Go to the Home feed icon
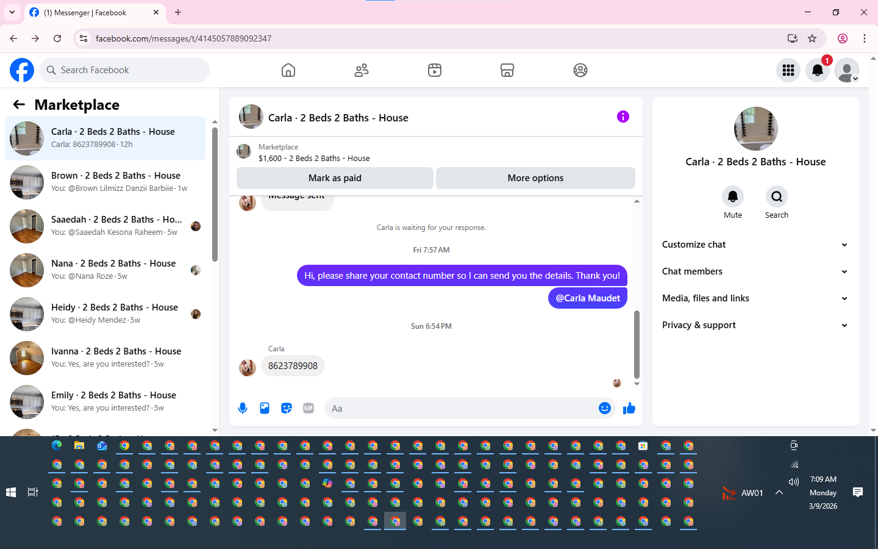 point(288,70)
